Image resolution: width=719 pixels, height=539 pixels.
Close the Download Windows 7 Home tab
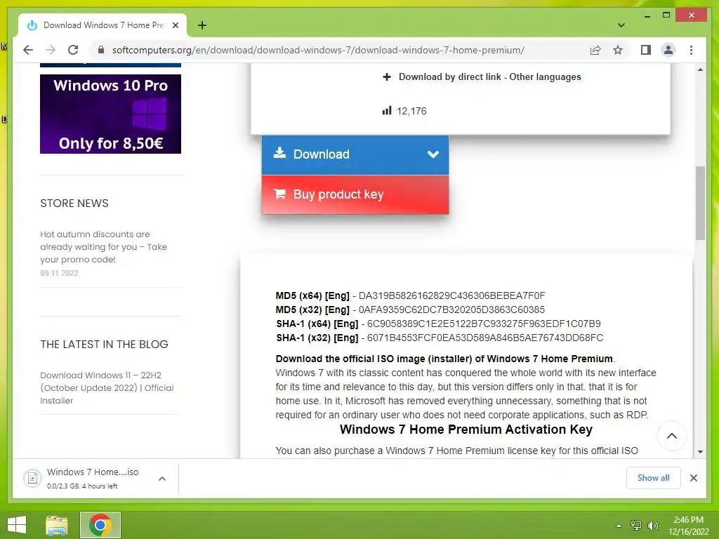tap(175, 25)
